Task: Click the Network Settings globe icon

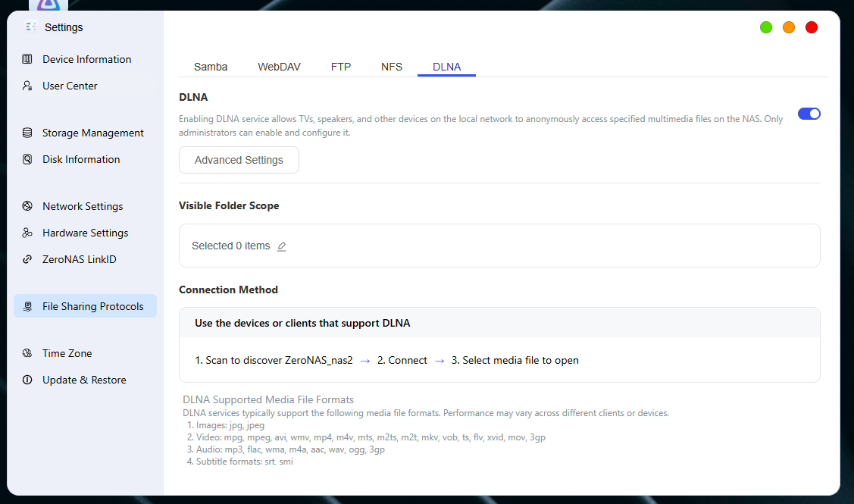Action: point(27,206)
